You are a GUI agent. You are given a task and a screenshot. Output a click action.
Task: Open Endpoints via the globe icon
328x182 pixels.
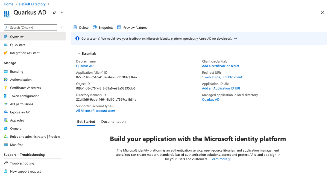(95, 27)
